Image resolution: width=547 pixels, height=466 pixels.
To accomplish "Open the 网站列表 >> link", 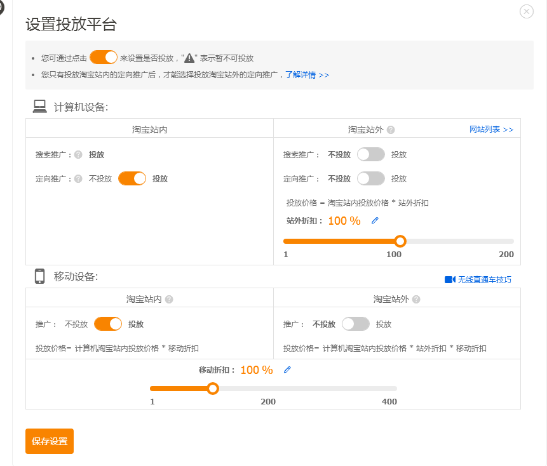I will click(491, 130).
